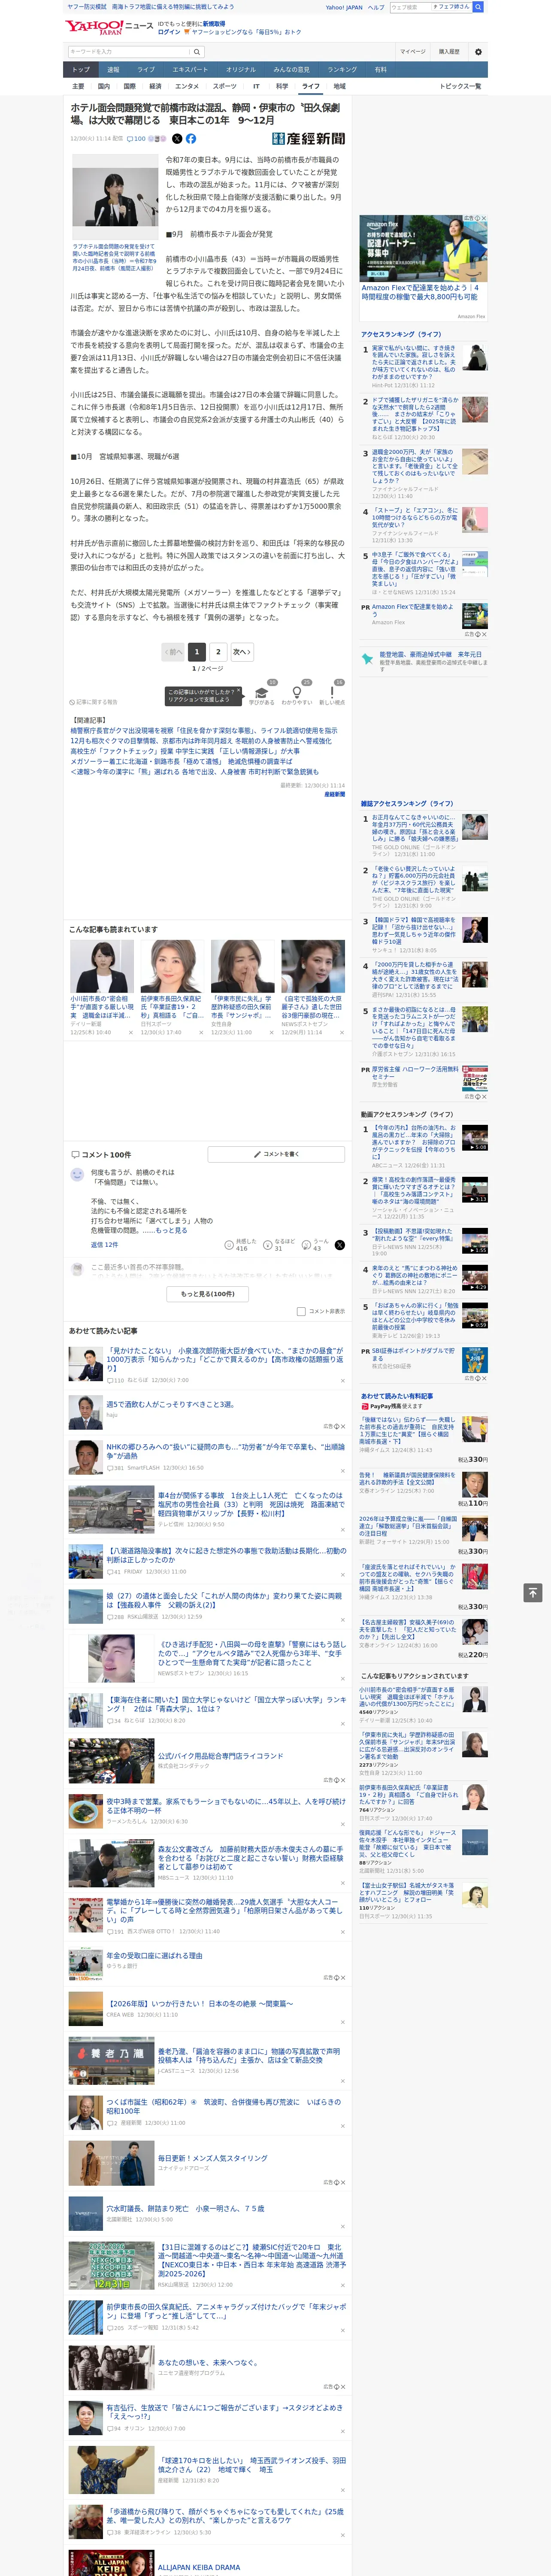The height and width of the screenshot is (2576, 551).
Task: Open 国内 category tab
Action: pyautogui.click(x=104, y=86)
